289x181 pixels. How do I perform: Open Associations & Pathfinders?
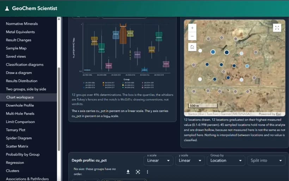click(x=27, y=179)
